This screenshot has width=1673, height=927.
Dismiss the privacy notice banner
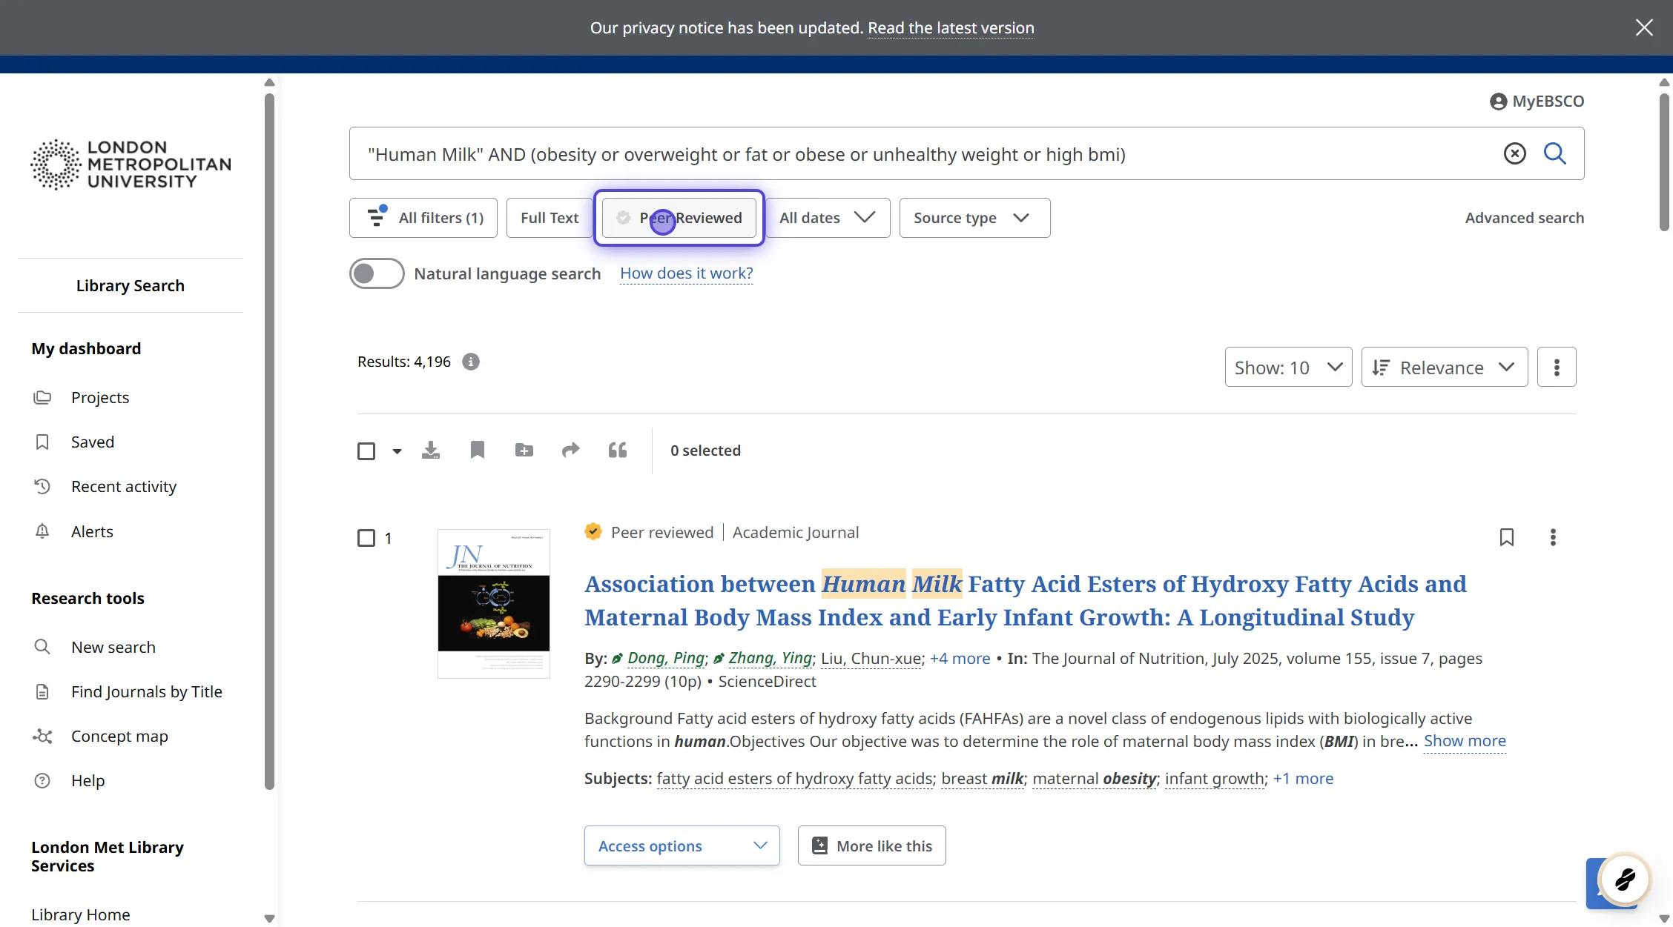[1644, 27]
